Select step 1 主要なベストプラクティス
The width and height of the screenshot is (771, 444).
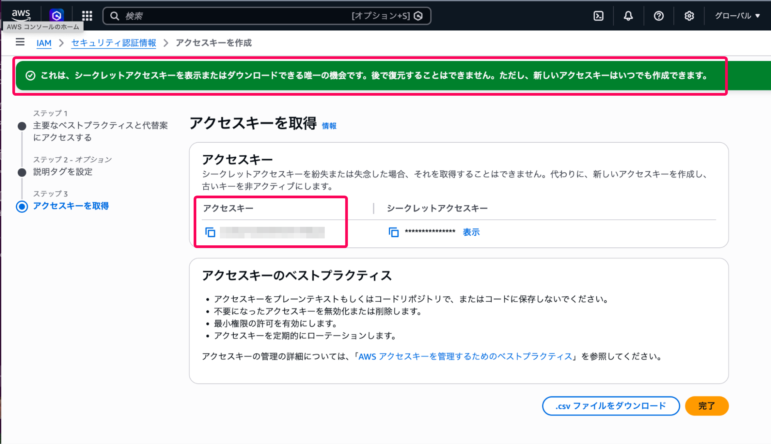point(101,131)
